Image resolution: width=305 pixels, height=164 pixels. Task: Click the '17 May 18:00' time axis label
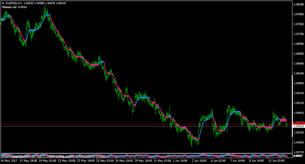click(29, 161)
